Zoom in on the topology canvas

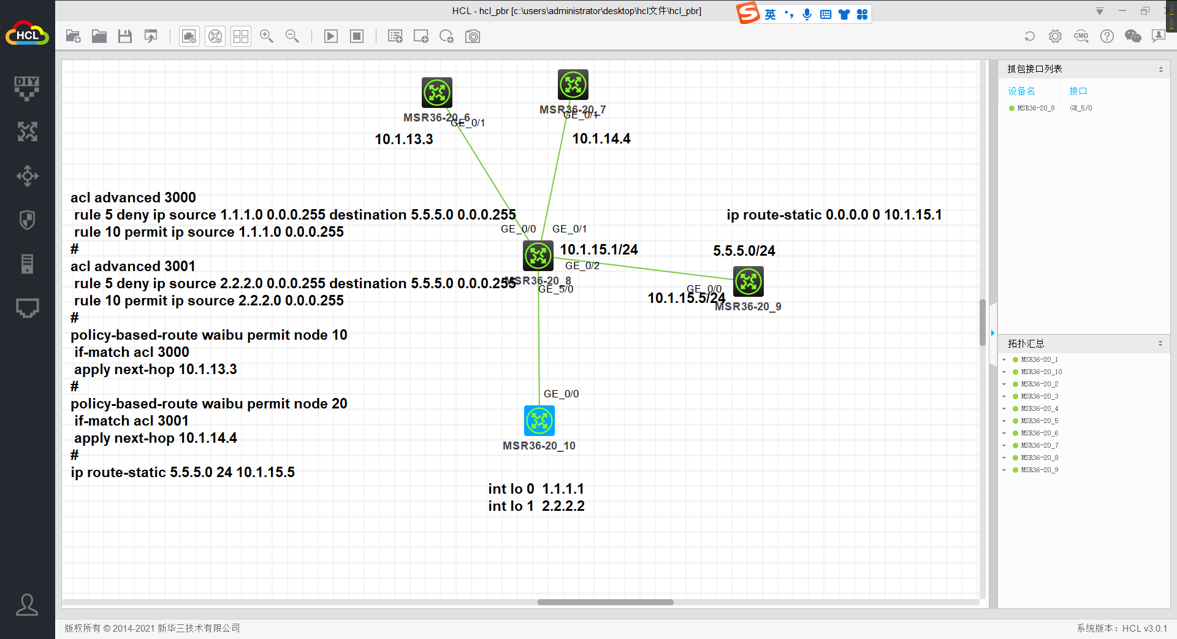click(267, 37)
